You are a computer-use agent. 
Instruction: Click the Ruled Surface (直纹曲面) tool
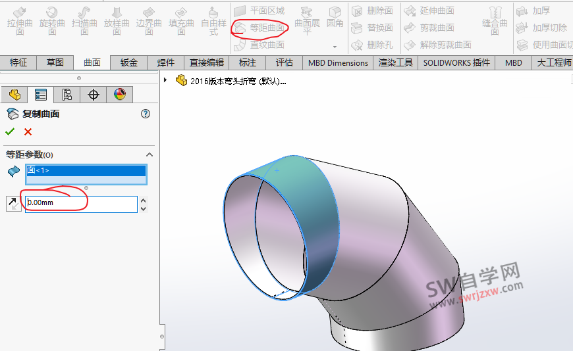pyautogui.click(x=259, y=45)
